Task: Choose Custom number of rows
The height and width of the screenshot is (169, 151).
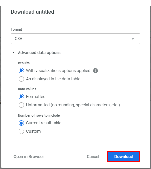Action: (21, 131)
